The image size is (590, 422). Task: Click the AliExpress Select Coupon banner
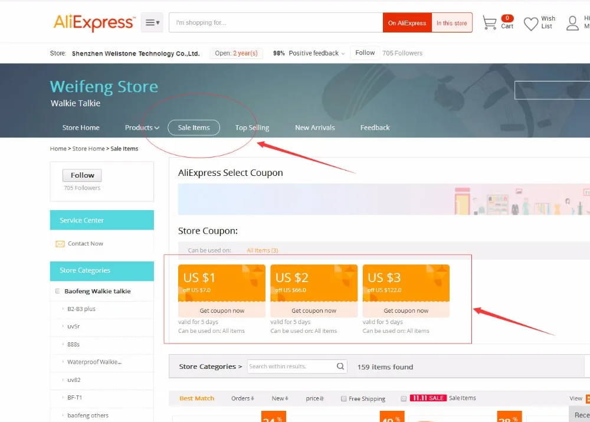tap(384, 199)
